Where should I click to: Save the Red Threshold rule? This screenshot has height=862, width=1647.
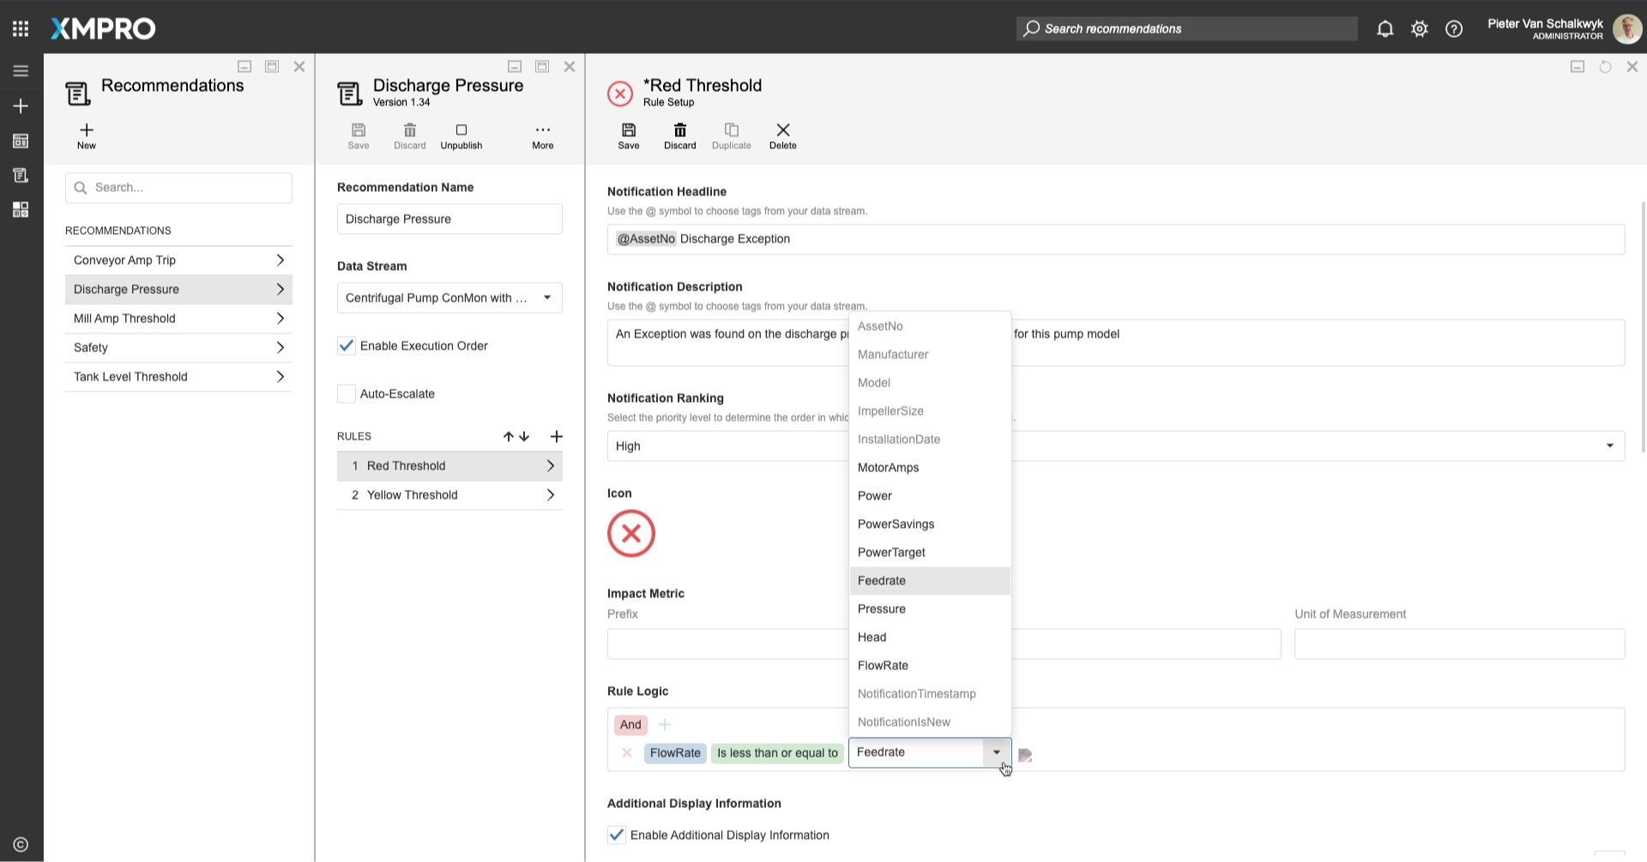point(628,135)
